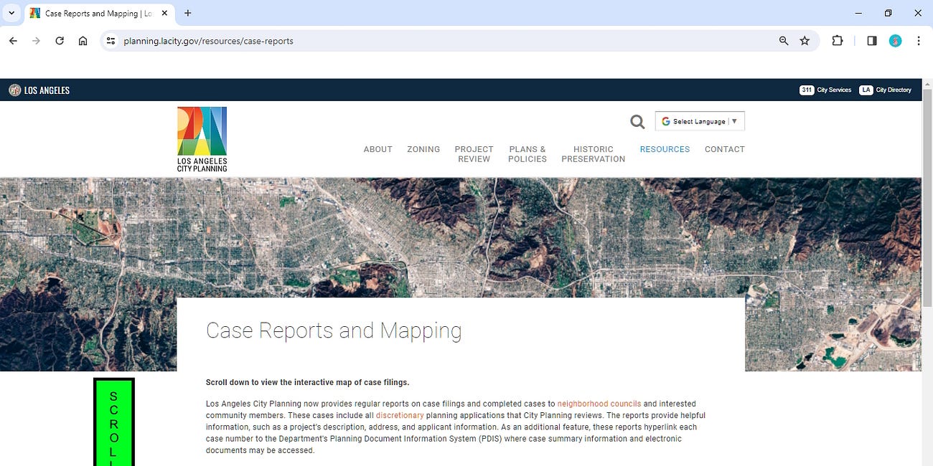Open the Chrome three-dot menu
Image resolution: width=933 pixels, height=466 pixels.
[919, 41]
